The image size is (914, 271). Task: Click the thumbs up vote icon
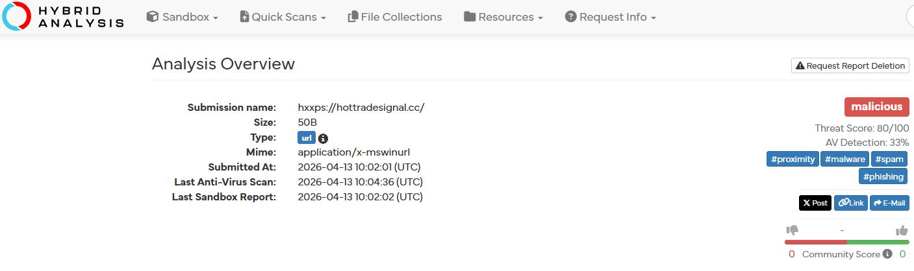pyautogui.click(x=902, y=230)
